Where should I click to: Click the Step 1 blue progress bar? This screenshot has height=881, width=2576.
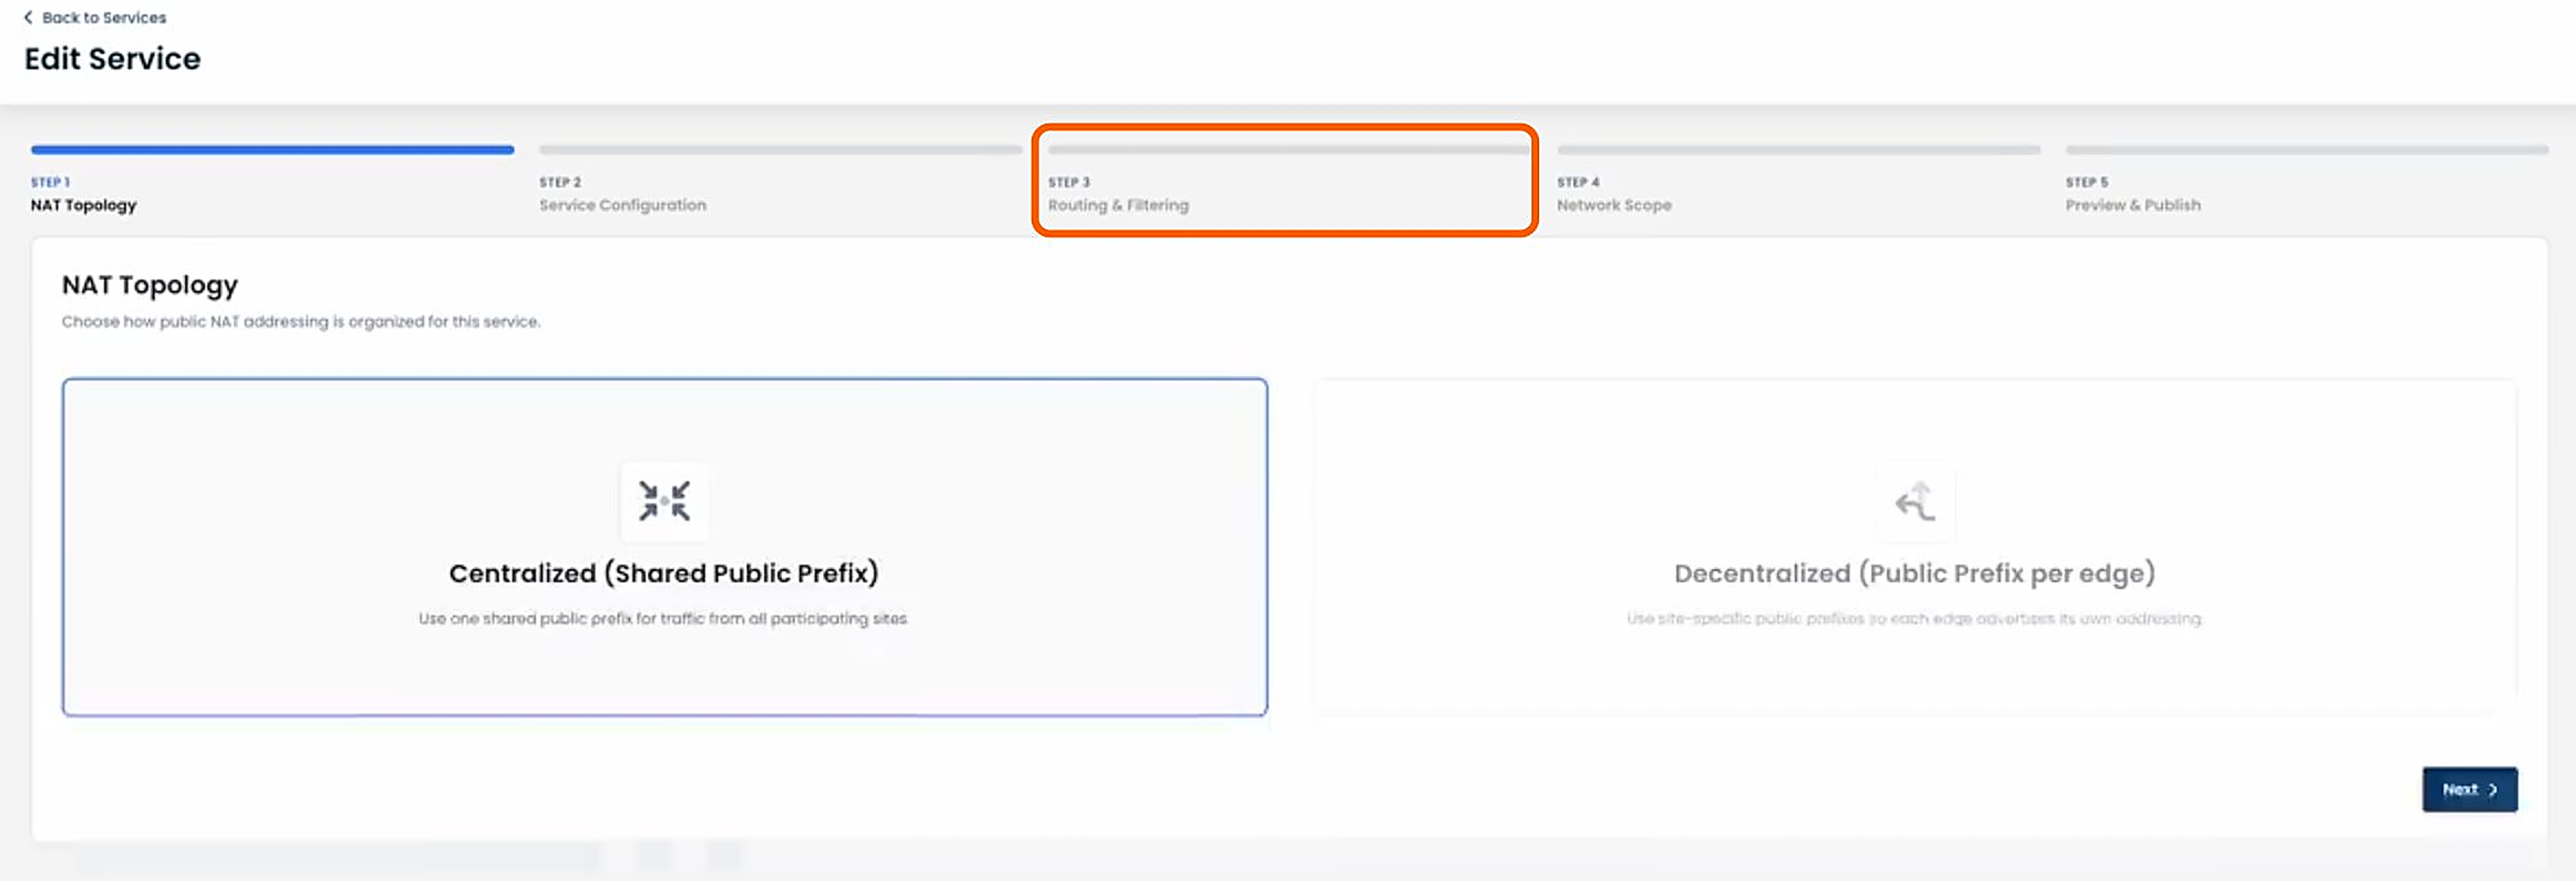[272, 150]
